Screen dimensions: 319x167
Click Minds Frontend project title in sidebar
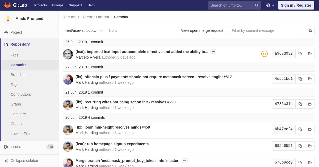point(29,19)
